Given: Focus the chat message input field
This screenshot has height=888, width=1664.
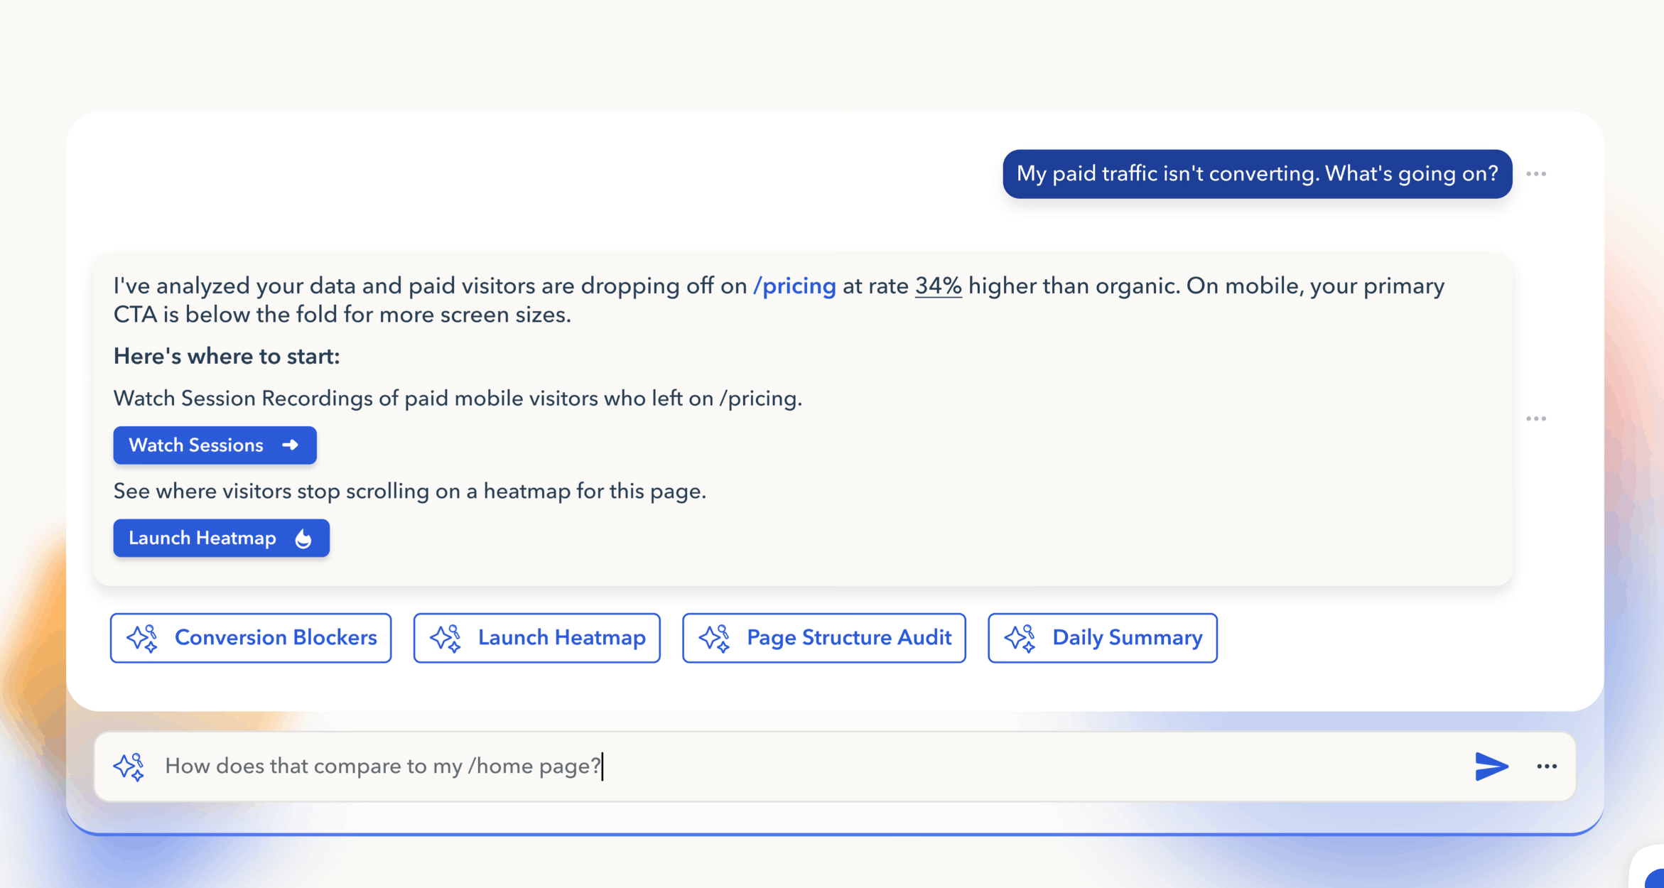Looking at the screenshot, I should (x=835, y=767).
